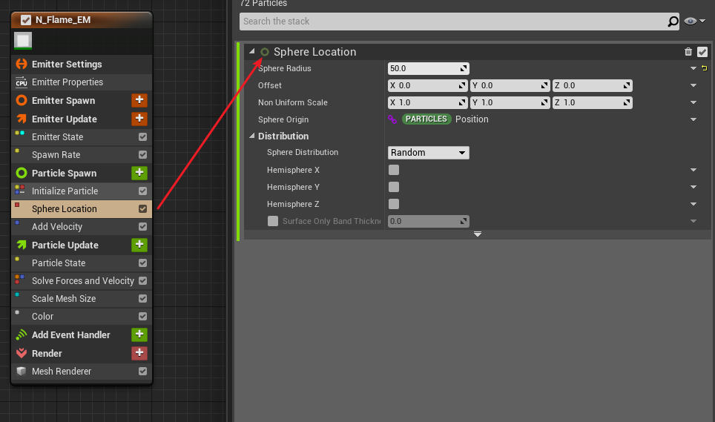715x422 pixels.
Task: Disable the Particle State module checkbox
Action: click(142, 263)
